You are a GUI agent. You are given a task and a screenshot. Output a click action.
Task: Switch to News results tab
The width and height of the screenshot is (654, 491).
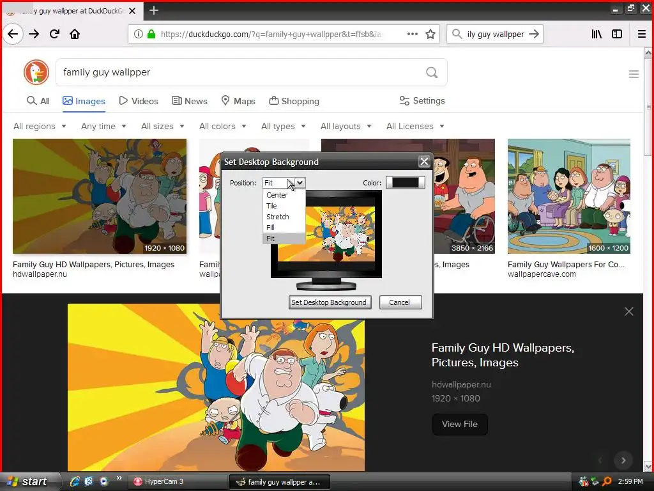pos(190,101)
